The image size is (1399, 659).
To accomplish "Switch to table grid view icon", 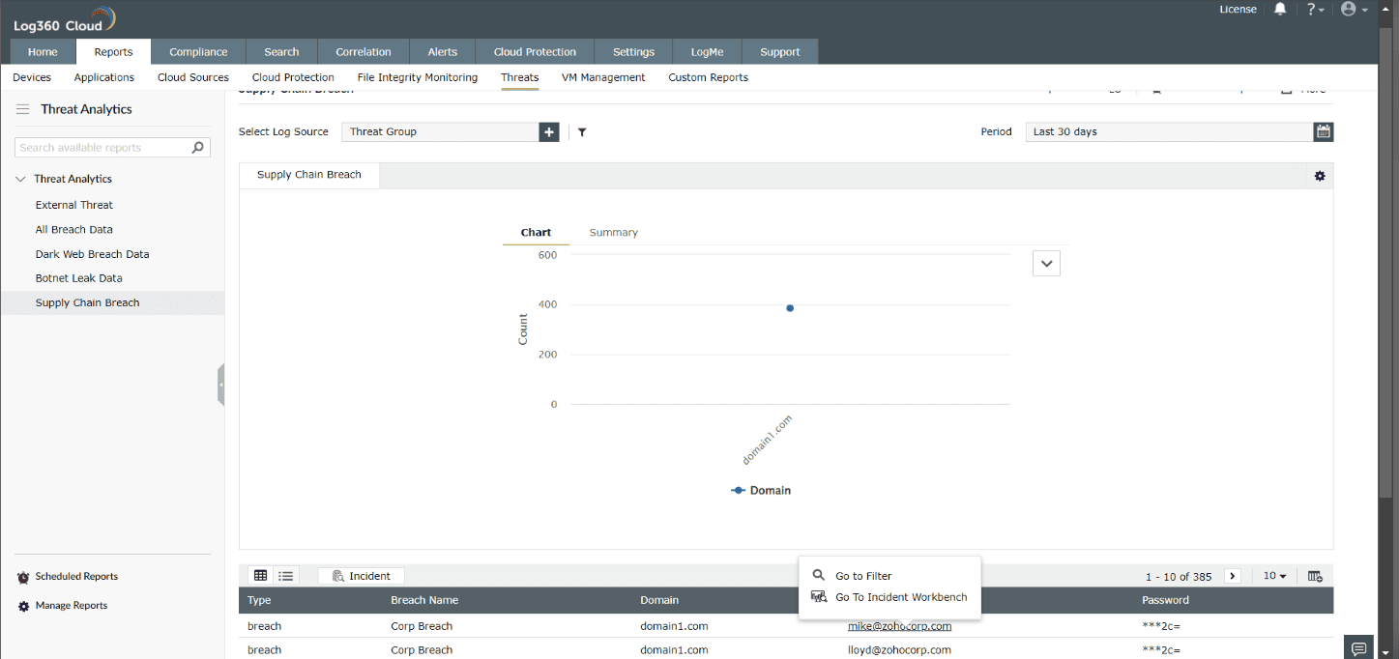I will (260, 576).
